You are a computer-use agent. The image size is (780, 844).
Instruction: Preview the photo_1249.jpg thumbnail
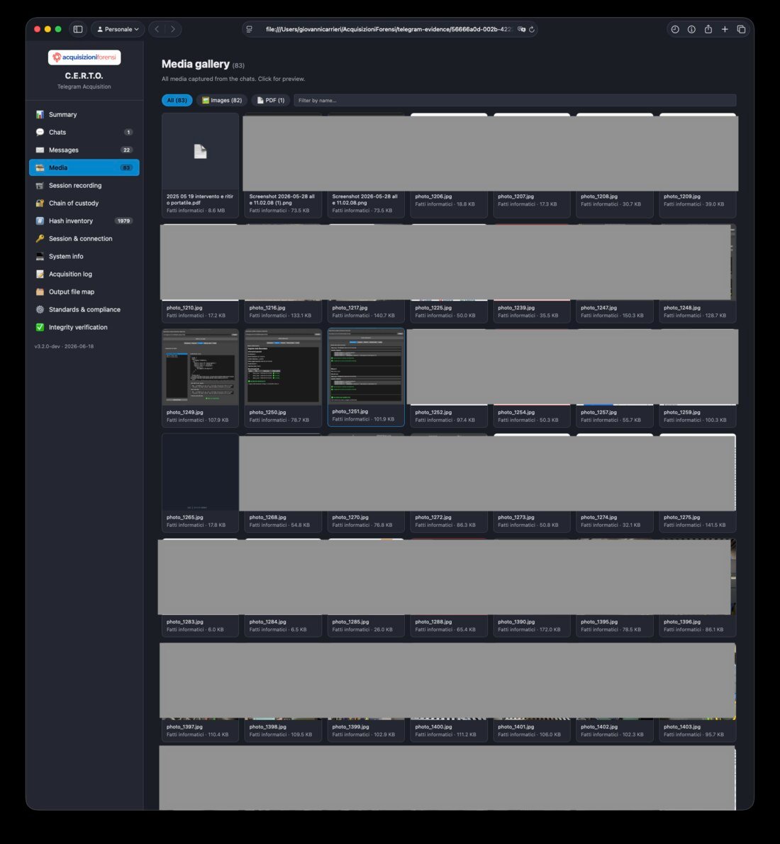[x=200, y=367]
